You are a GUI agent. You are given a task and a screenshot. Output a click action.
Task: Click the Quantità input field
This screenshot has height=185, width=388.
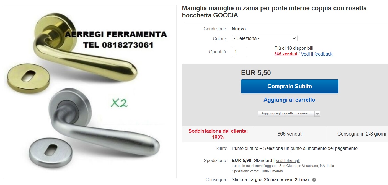[x=239, y=52]
